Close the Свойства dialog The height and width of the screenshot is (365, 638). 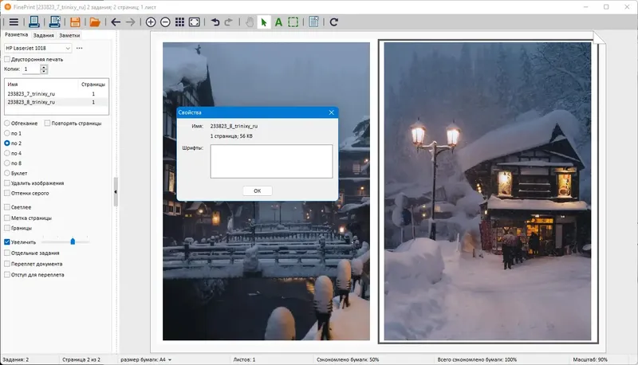[331, 112]
